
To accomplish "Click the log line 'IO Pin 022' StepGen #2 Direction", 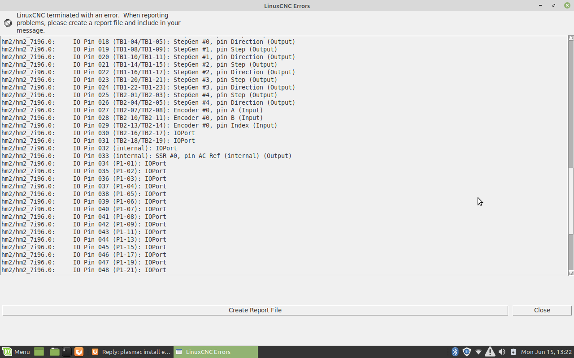I will 148,72.
